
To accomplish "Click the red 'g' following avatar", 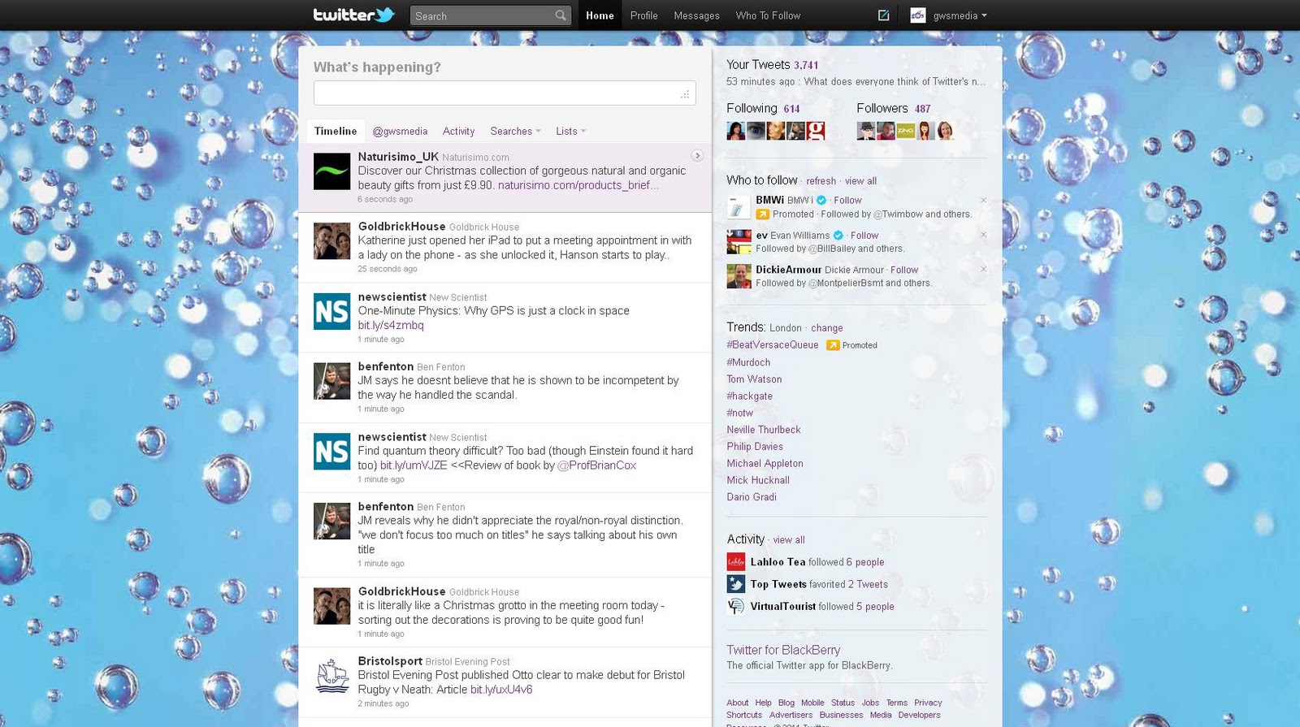I will (816, 131).
